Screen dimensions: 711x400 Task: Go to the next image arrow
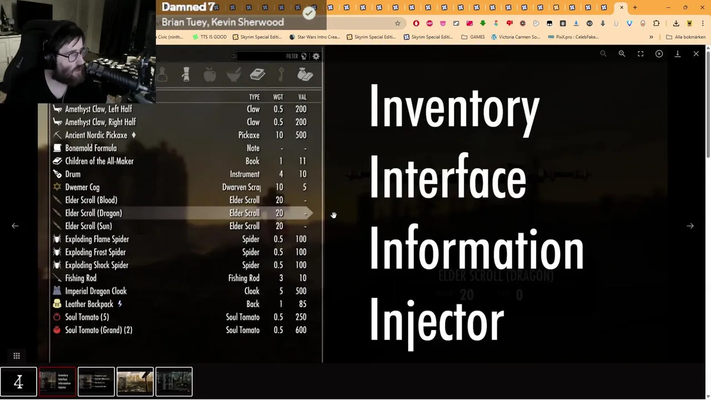tap(690, 226)
